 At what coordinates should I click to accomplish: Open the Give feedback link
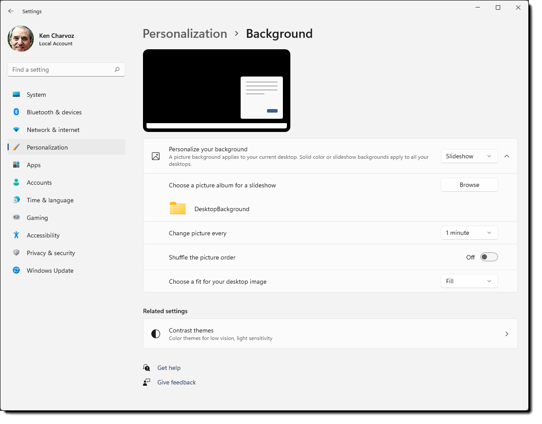point(176,382)
